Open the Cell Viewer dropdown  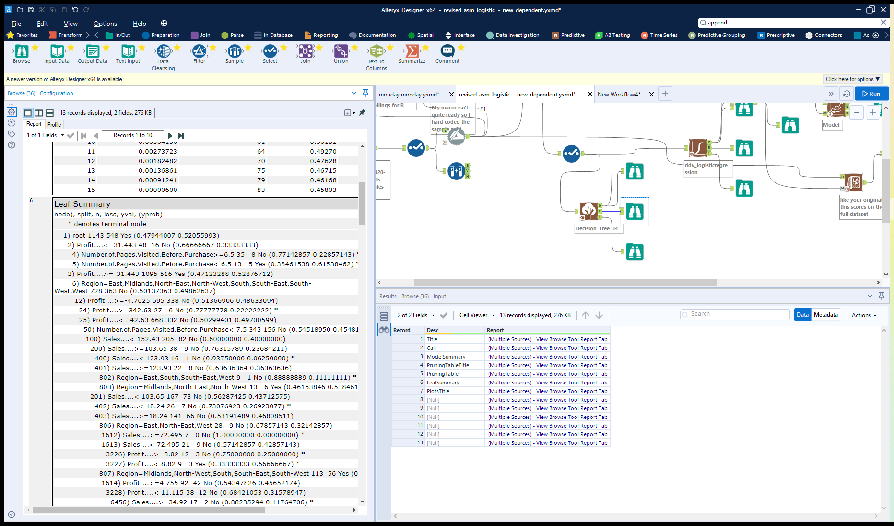point(477,315)
